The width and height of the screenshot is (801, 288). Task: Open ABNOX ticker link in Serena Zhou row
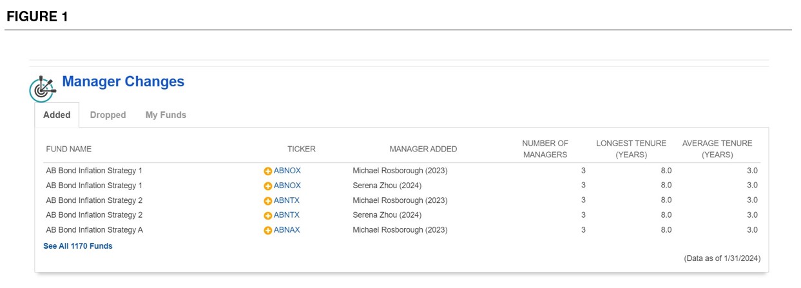coord(287,186)
